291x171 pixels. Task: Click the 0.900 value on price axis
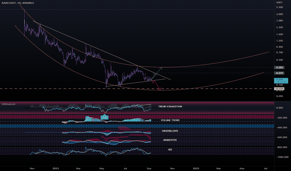[x=279, y=47]
